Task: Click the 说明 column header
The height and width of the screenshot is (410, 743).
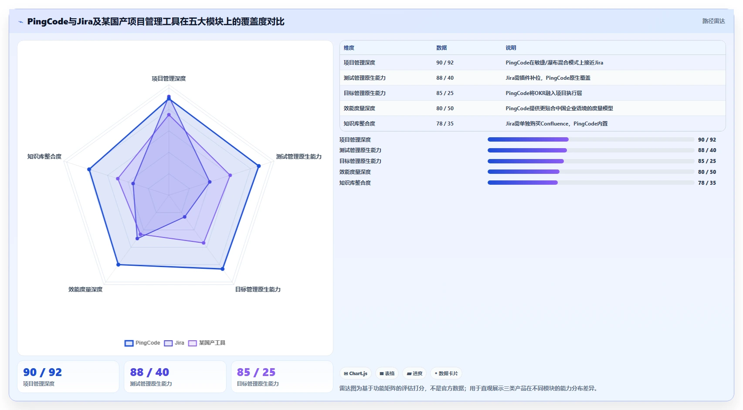Action: [511, 48]
